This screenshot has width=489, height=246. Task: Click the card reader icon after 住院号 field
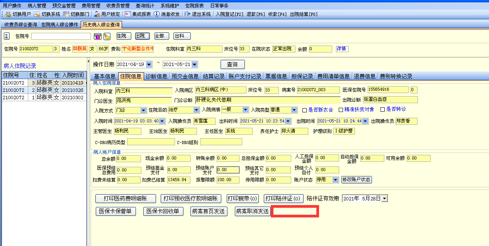pyautogui.click(x=98, y=36)
